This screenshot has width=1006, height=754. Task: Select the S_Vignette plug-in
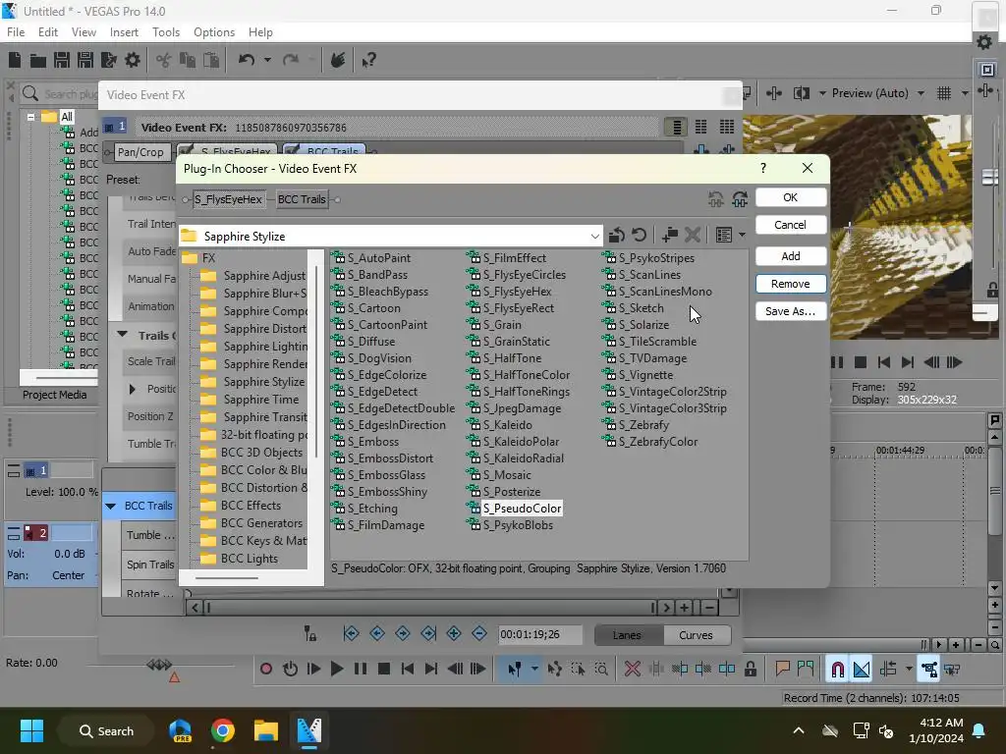(x=645, y=375)
